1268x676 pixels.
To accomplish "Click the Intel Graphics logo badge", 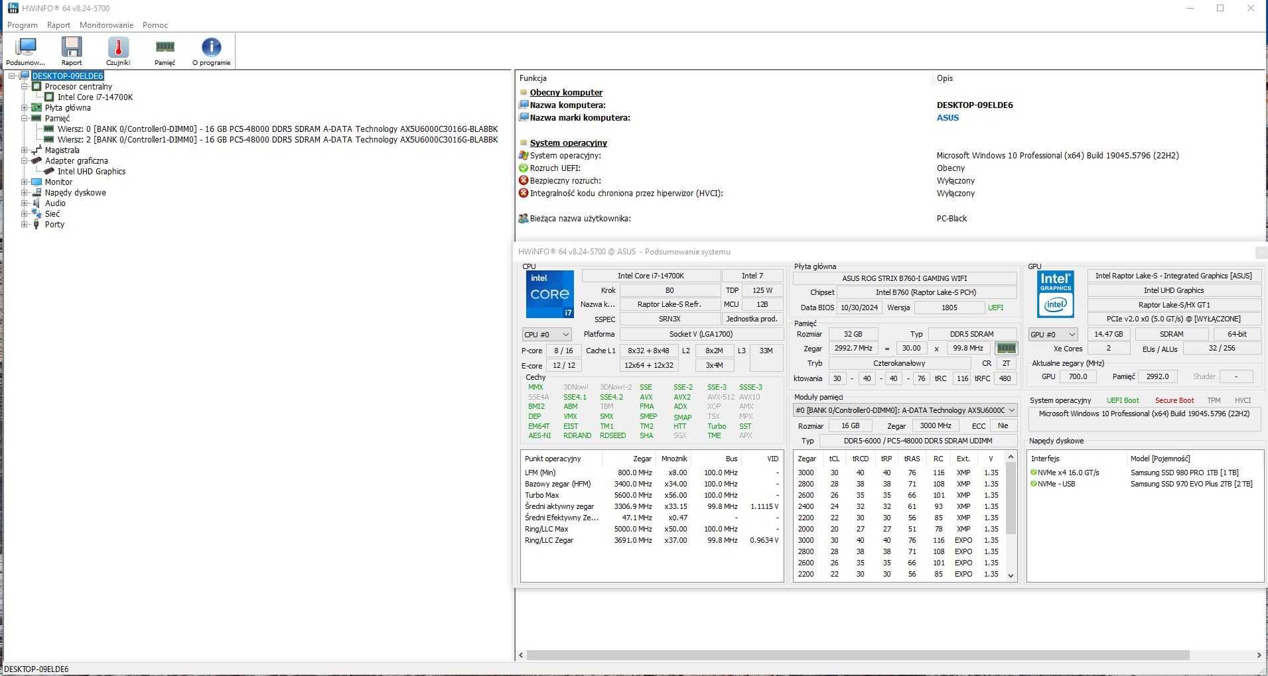I will 1056,294.
